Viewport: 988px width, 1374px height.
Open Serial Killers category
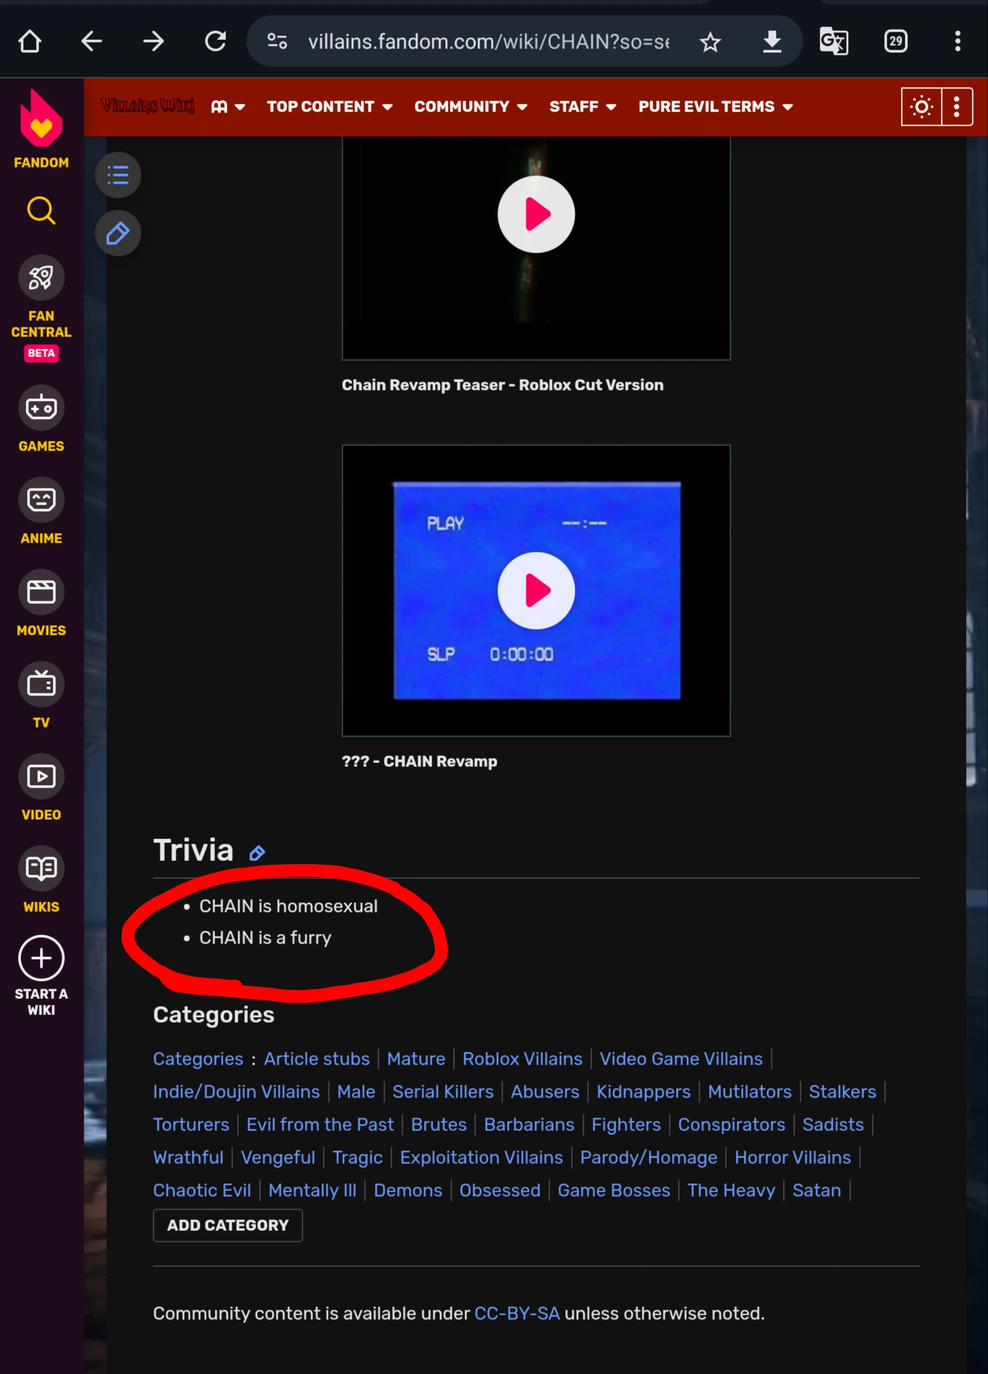[x=443, y=1092]
